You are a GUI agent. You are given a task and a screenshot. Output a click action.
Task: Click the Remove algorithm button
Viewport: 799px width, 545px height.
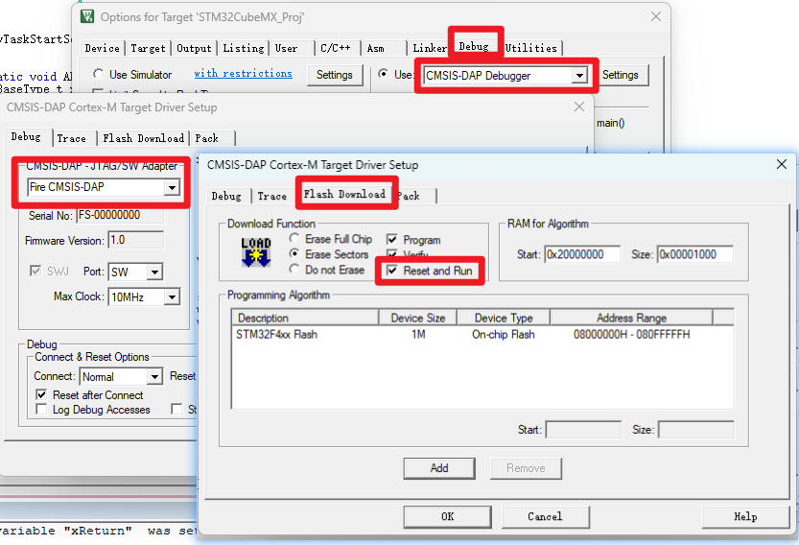pos(526,468)
